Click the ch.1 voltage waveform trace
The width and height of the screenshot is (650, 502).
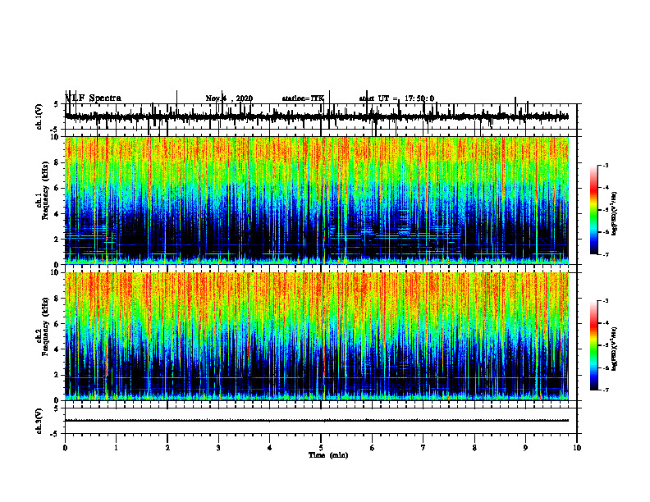click(317, 117)
